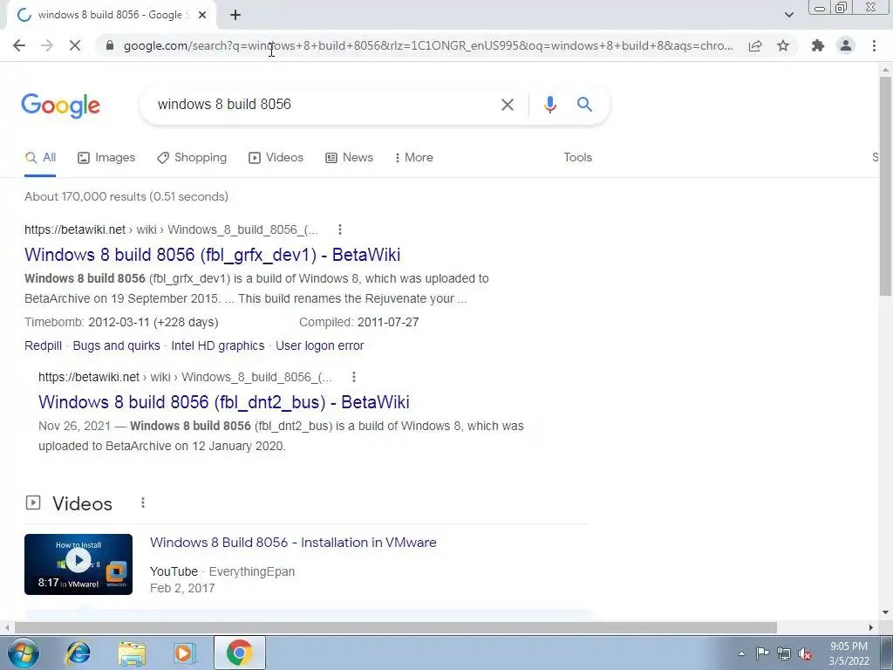The image size is (893, 670).
Task: Open the clock showing 9:05 PM
Action: (x=849, y=653)
